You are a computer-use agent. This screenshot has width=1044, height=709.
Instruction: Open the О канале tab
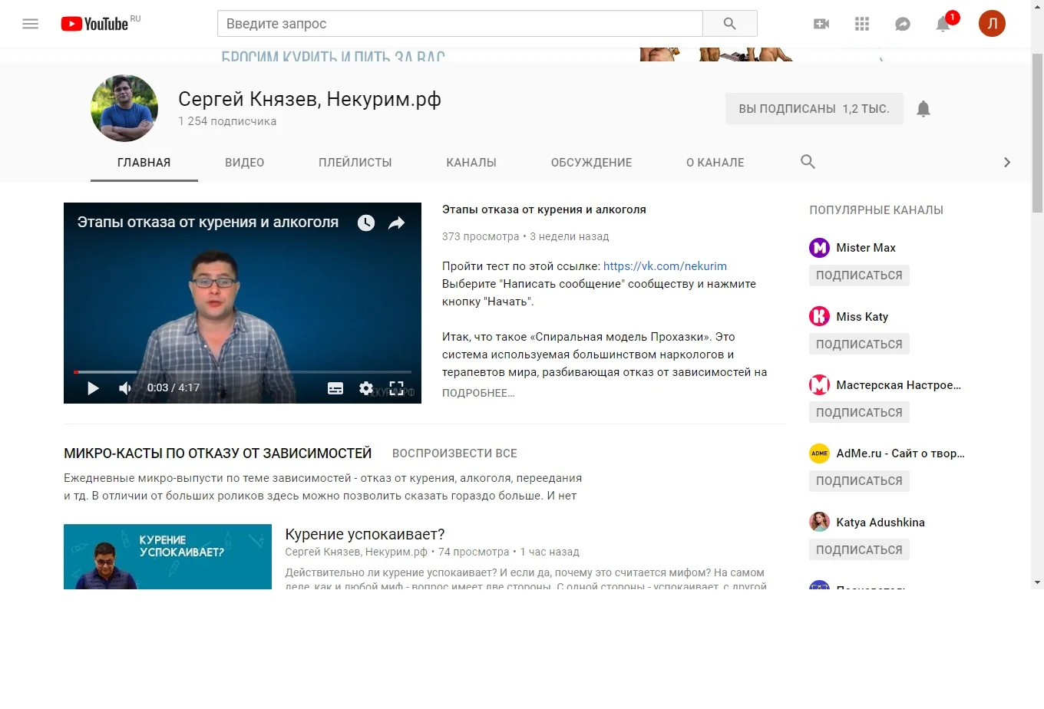click(715, 163)
